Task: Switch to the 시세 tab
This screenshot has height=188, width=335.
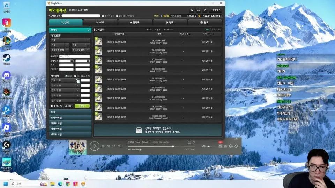Action: point(100,22)
